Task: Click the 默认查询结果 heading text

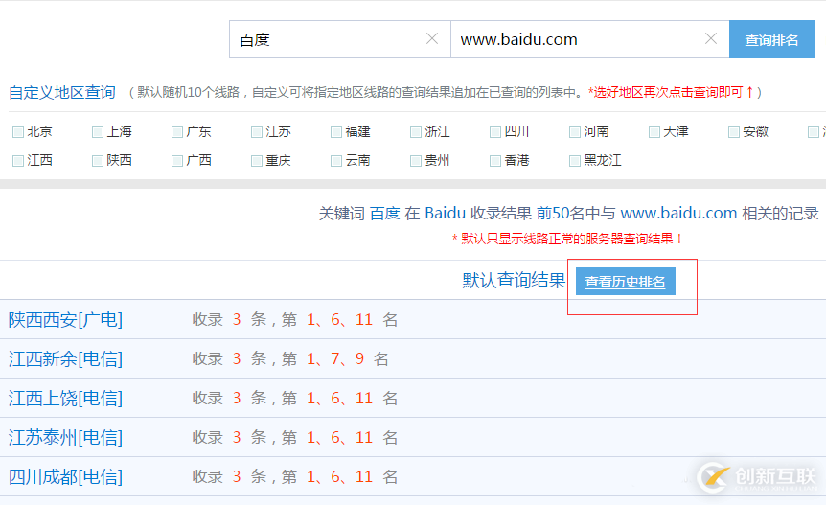Action: [x=515, y=280]
